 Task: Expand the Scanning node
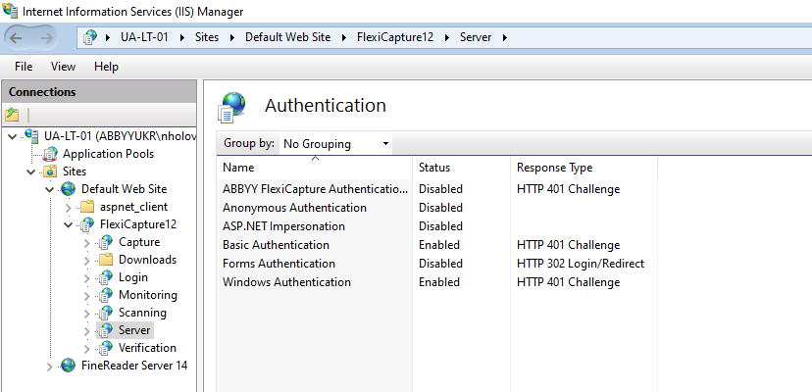click(87, 313)
